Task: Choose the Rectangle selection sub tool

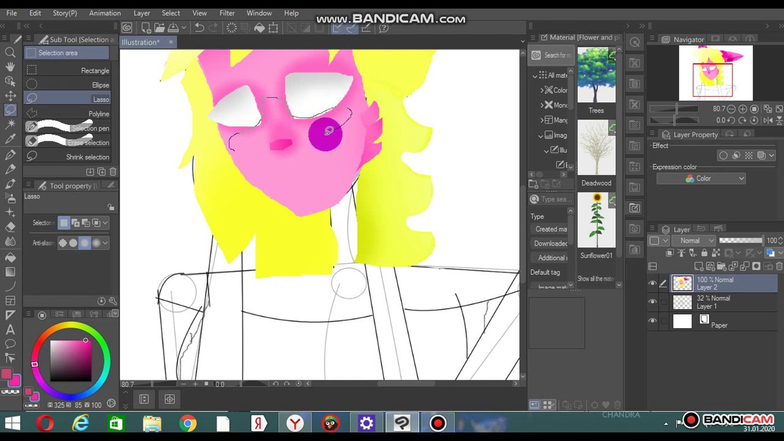Action: (x=67, y=70)
